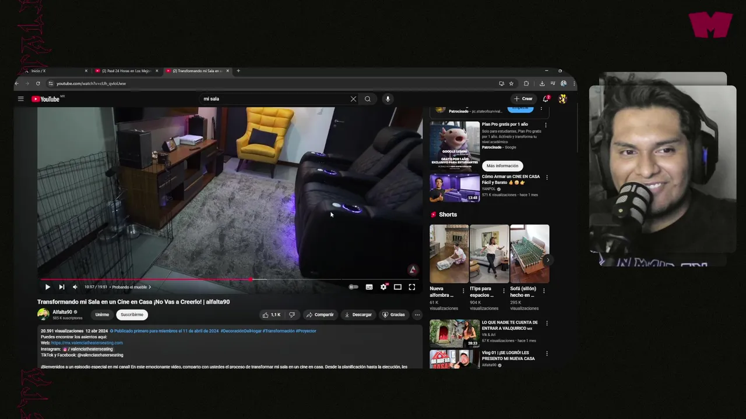Bookmark this page with the star
The width and height of the screenshot is (746, 419).
coord(511,83)
